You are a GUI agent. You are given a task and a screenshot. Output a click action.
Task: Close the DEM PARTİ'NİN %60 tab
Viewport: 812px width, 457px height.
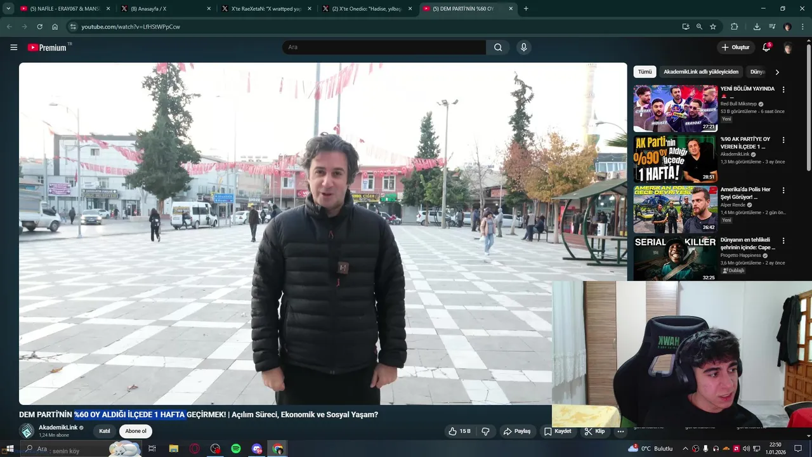tap(510, 9)
